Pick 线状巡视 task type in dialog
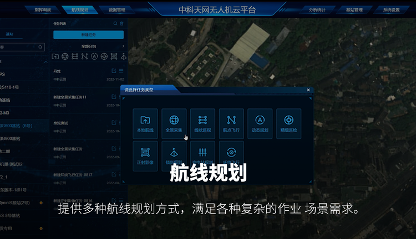 [x=202, y=123]
